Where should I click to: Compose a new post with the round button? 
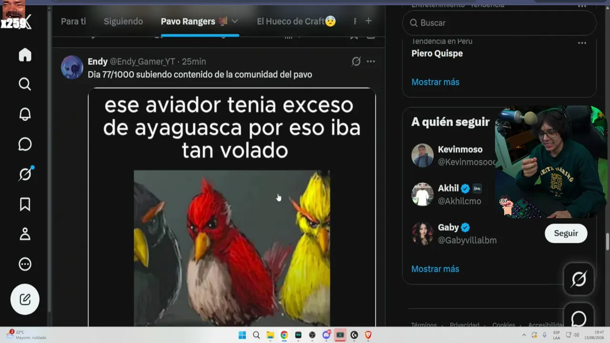click(x=25, y=299)
